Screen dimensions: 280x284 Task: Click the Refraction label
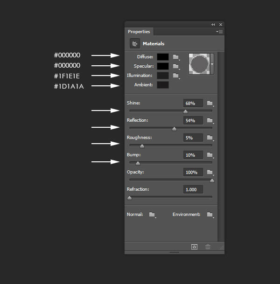coord(138,189)
